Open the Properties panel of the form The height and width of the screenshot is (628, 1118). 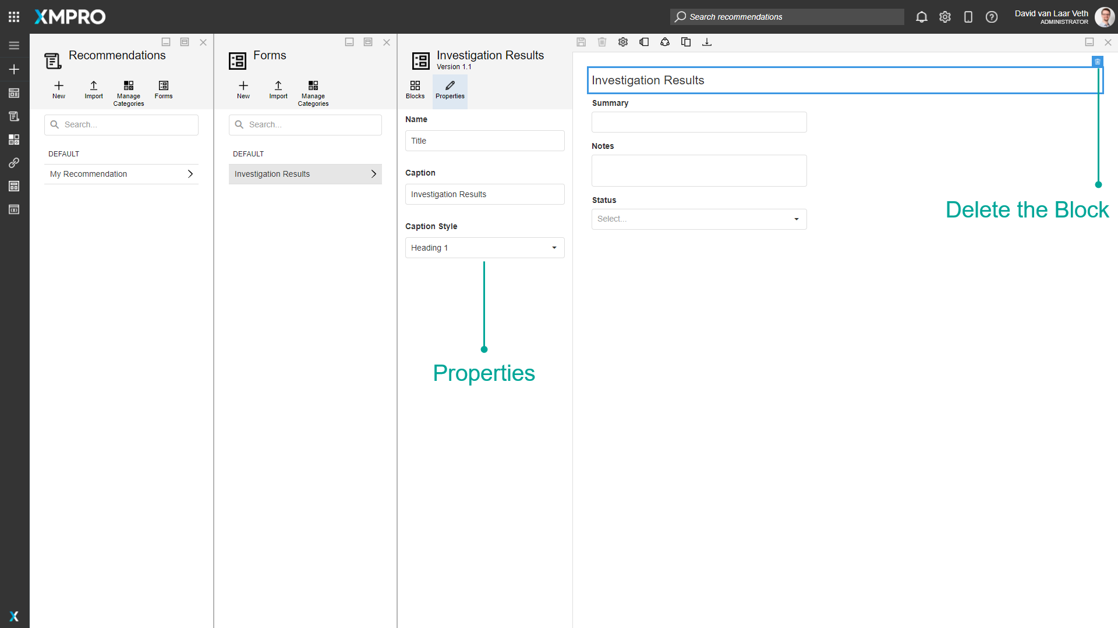point(450,91)
